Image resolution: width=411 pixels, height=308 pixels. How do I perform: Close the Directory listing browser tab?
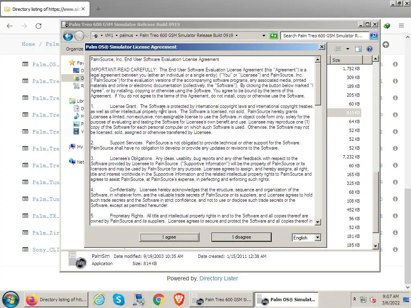(x=83, y=9)
